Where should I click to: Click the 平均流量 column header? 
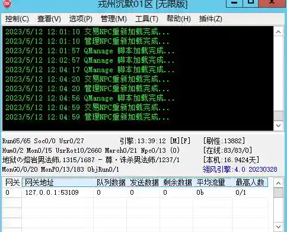(x=213, y=182)
